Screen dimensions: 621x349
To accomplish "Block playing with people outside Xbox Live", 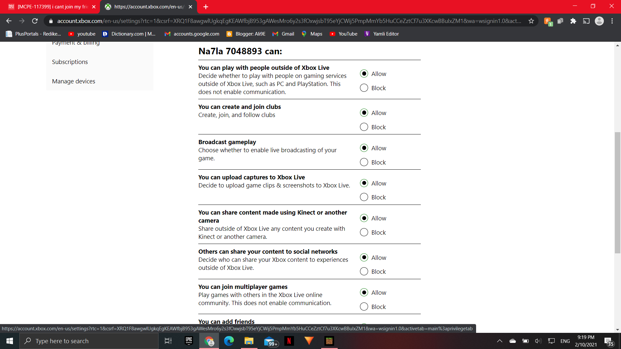I will [364, 88].
